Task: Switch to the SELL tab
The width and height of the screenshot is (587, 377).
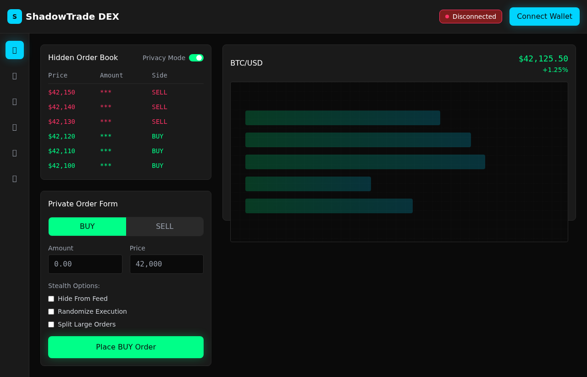Action: pyautogui.click(x=164, y=226)
